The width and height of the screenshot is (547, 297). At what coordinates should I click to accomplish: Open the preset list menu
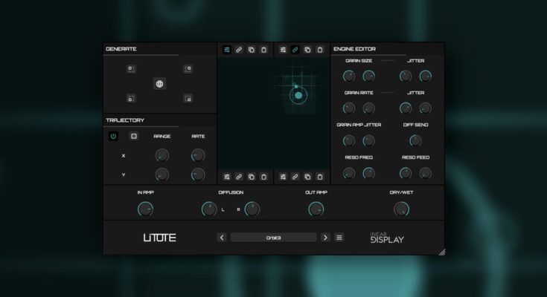tap(339, 238)
